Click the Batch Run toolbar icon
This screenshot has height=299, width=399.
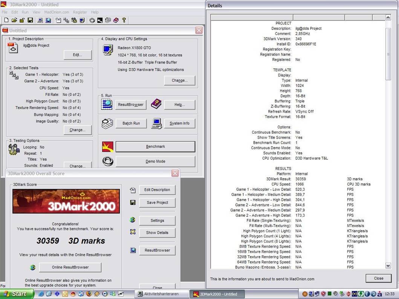[108, 20]
